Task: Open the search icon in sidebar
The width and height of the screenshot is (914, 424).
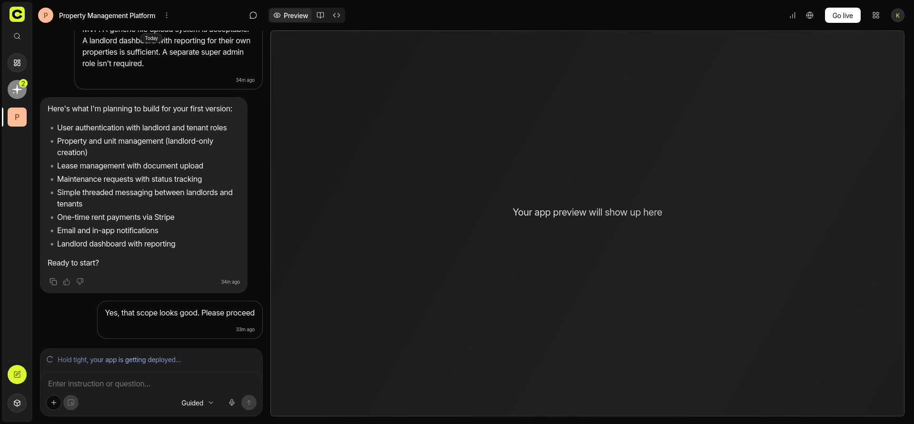Action: pyautogui.click(x=17, y=36)
